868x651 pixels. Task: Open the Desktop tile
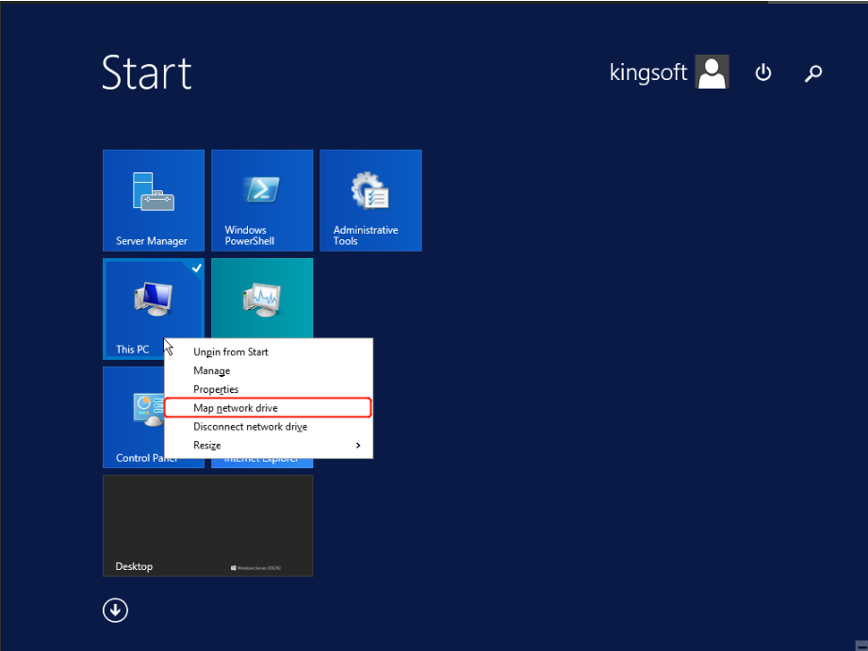pos(207,526)
